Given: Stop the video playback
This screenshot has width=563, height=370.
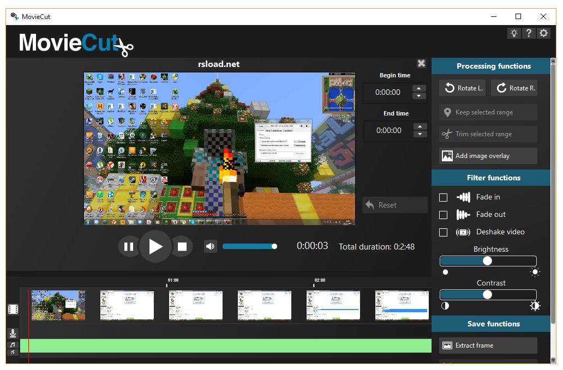Looking at the screenshot, I should click(x=182, y=247).
